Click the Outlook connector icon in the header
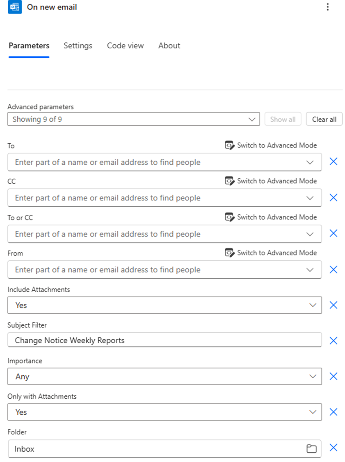 [14, 7]
